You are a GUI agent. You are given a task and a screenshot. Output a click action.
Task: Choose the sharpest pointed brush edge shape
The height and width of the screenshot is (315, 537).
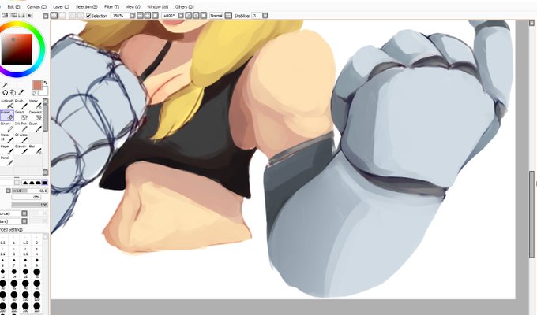pos(25,183)
